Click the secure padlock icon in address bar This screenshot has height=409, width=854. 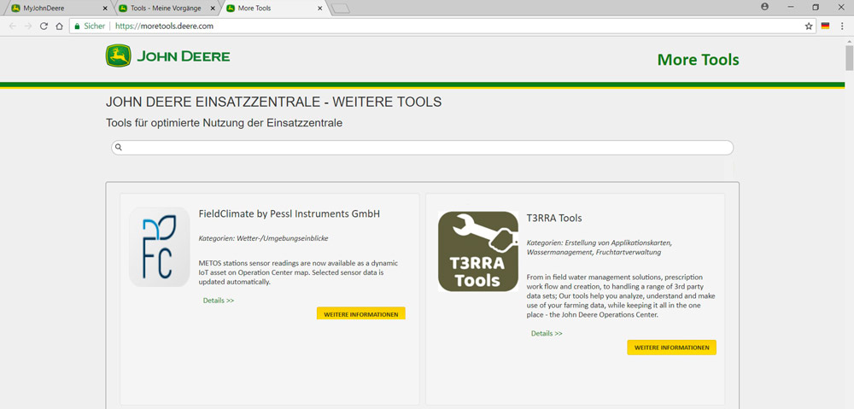click(77, 26)
